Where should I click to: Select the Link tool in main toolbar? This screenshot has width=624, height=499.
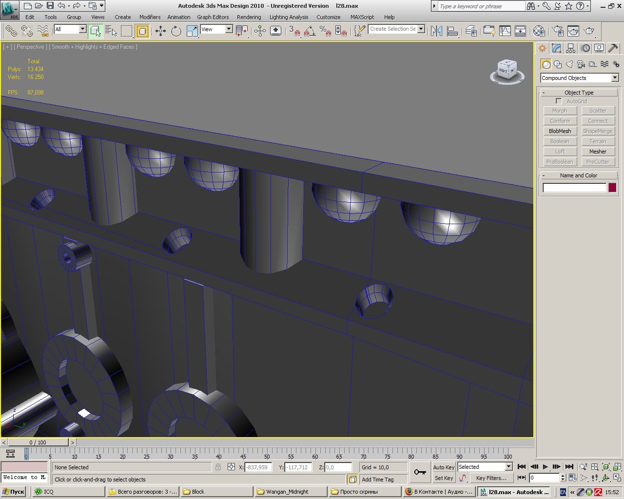[11, 31]
